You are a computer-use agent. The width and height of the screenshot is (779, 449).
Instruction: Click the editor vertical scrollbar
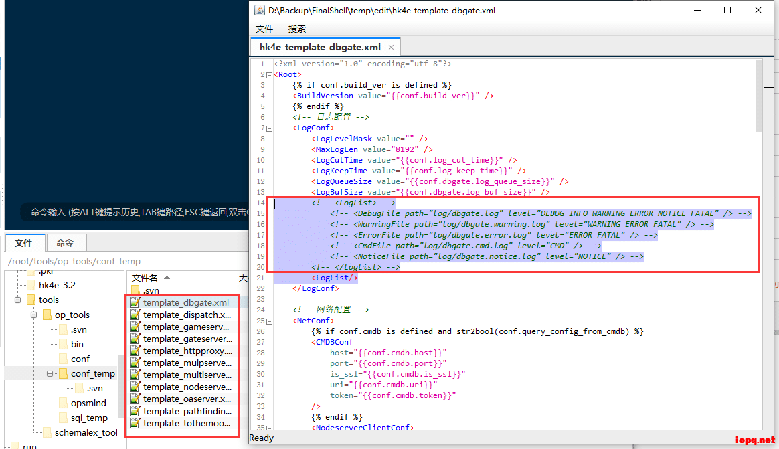pos(758,94)
